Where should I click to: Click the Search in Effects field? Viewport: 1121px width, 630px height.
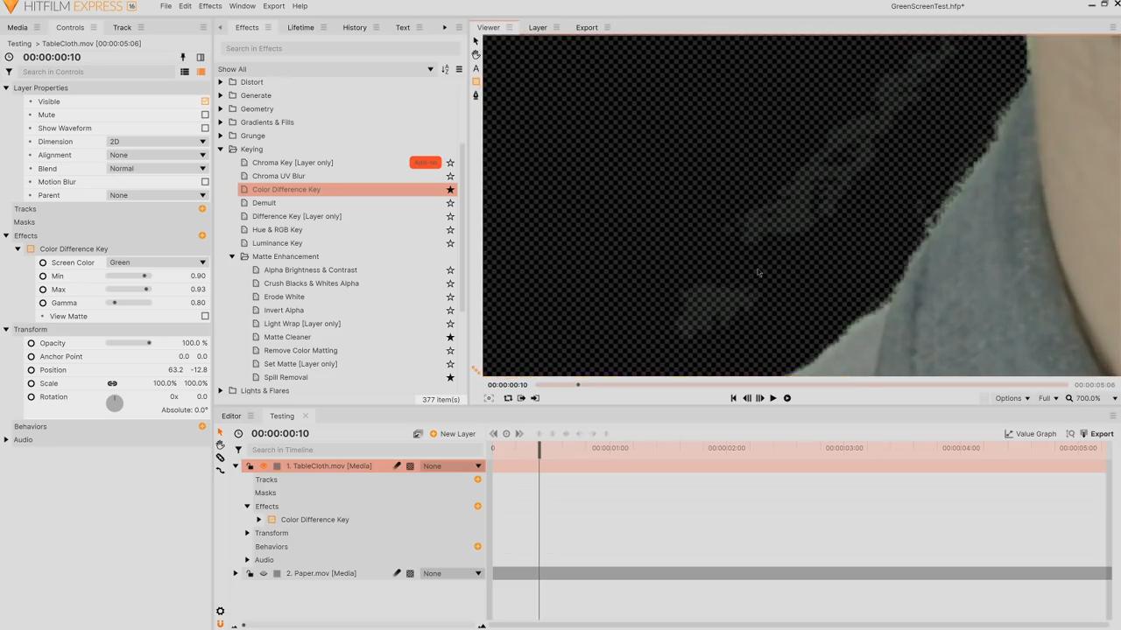coord(340,48)
